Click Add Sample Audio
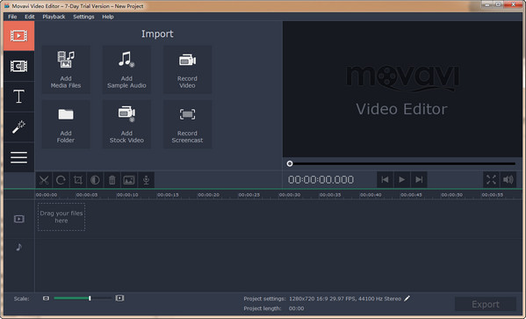Image resolution: width=526 pixels, height=319 pixels. [126, 69]
